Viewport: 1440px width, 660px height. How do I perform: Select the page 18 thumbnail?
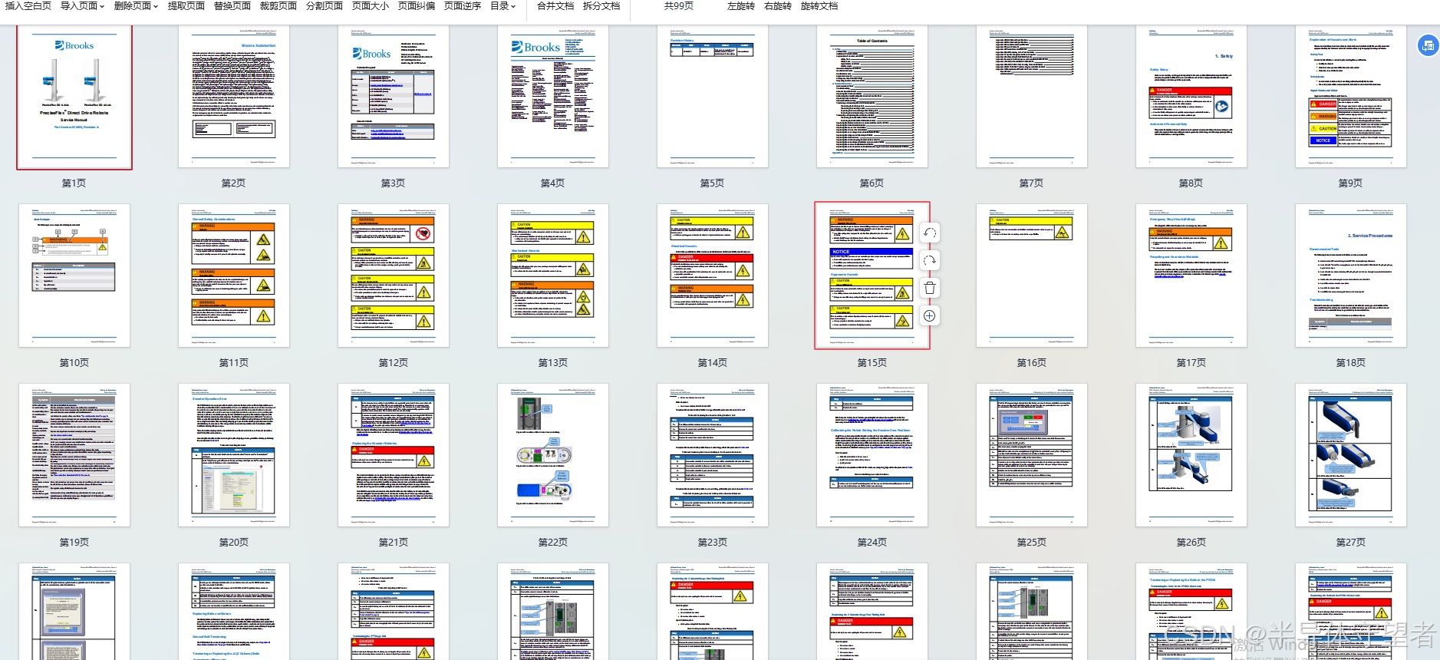click(x=1351, y=276)
